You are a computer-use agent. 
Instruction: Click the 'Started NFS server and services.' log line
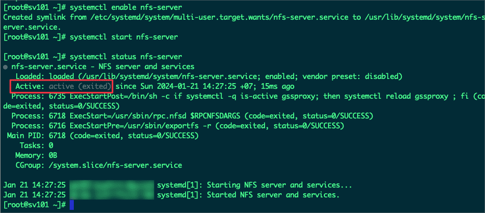click(x=273, y=195)
